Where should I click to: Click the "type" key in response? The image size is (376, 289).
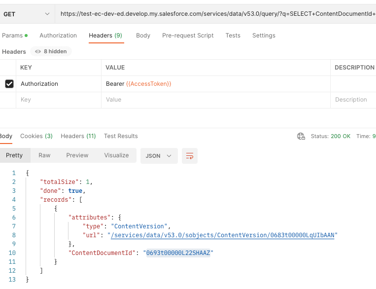point(93,226)
